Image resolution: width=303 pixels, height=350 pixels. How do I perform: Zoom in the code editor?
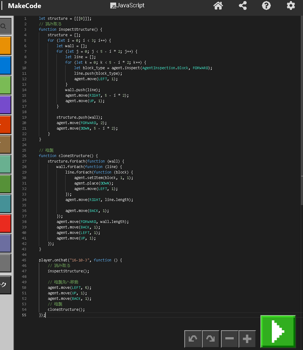pos(247,339)
